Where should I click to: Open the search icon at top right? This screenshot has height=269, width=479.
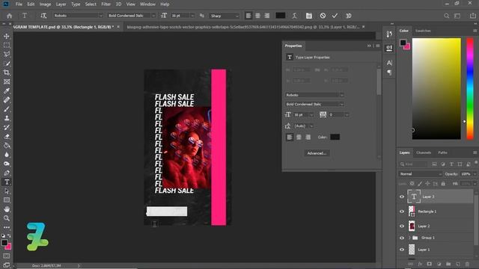click(446, 16)
